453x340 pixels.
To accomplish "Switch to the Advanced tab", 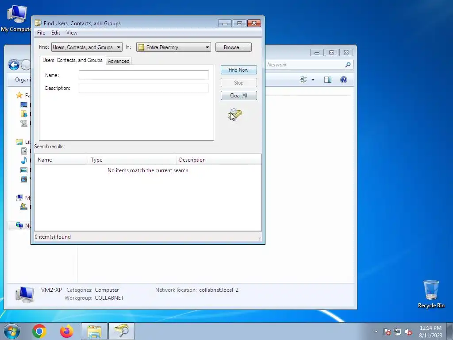I will pos(119,61).
